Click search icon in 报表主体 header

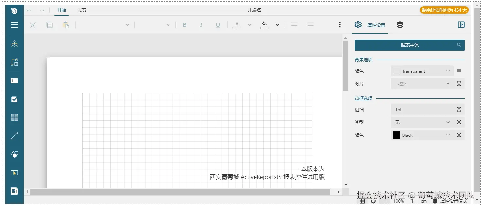click(459, 45)
